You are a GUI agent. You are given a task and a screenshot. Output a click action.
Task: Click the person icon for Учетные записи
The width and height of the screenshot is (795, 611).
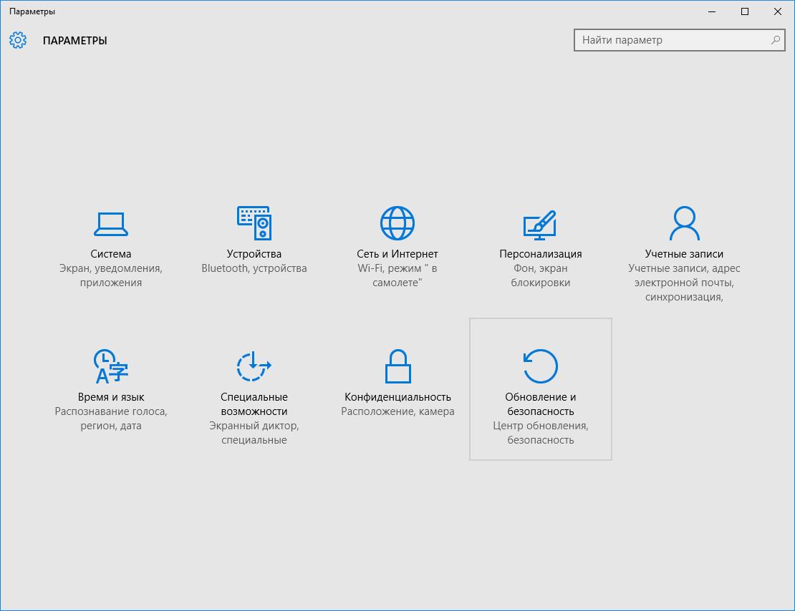(684, 224)
